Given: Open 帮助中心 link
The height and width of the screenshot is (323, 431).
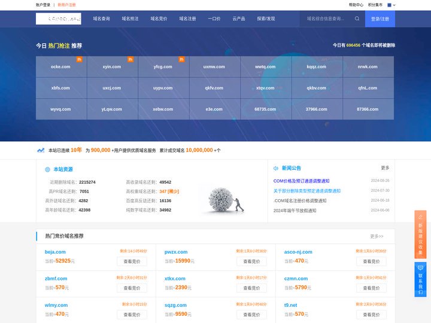Looking at the screenshot, I should click(x=356, y=5).
